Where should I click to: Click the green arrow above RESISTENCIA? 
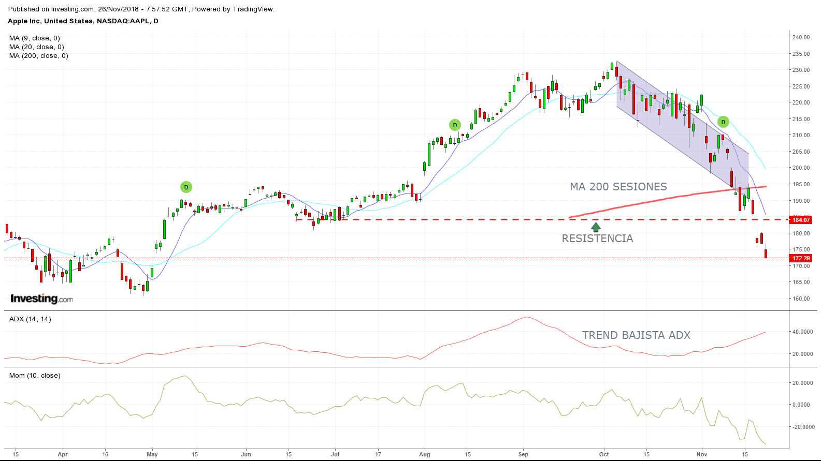tap(596, 227)
